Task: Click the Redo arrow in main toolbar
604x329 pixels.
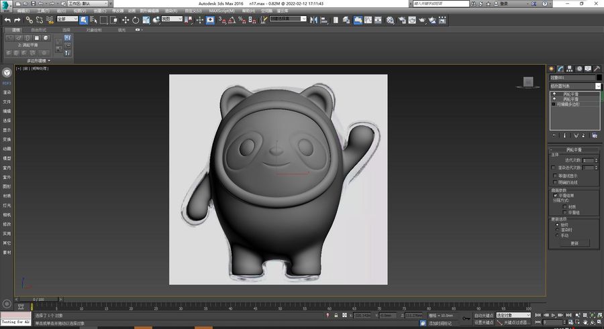Action: (x=17, y=20)
